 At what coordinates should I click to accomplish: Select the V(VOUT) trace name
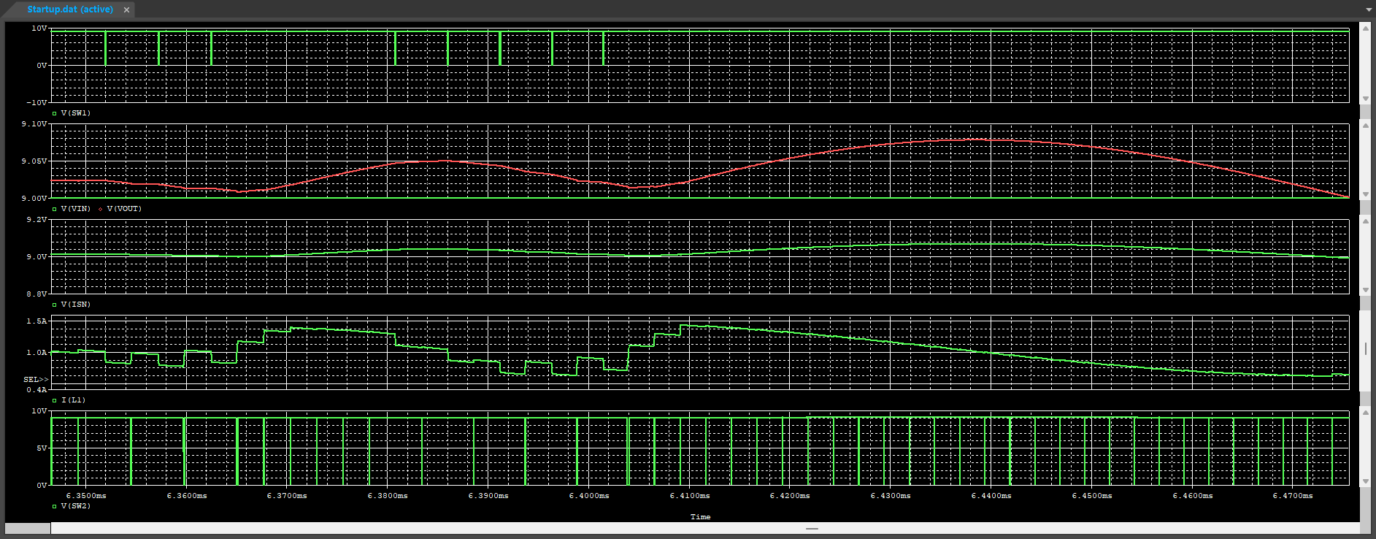point(124,209)
